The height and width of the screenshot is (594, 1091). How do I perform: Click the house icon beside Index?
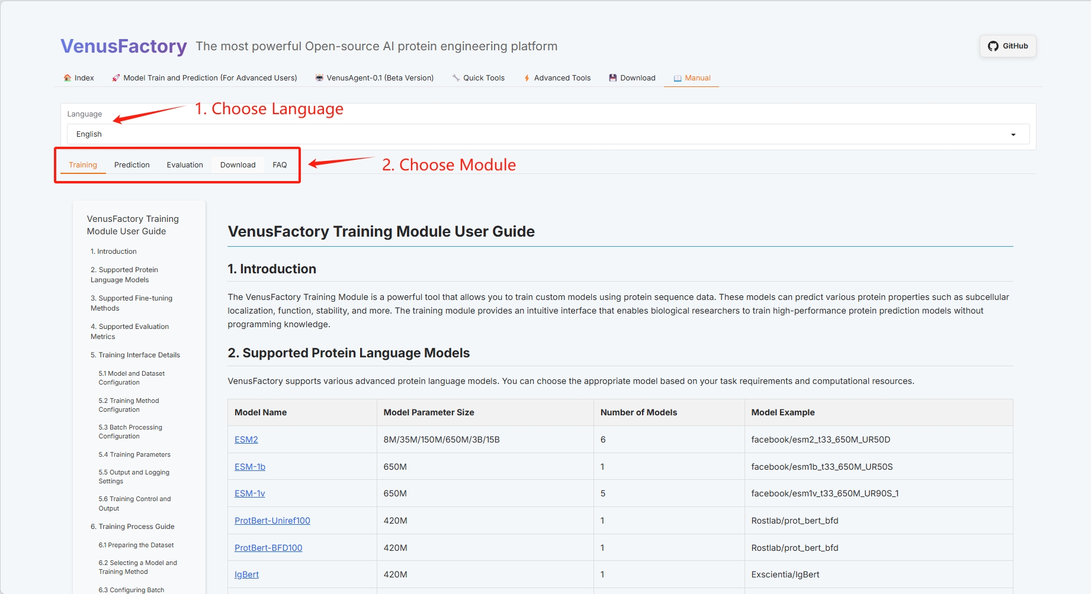click(68, 78)
